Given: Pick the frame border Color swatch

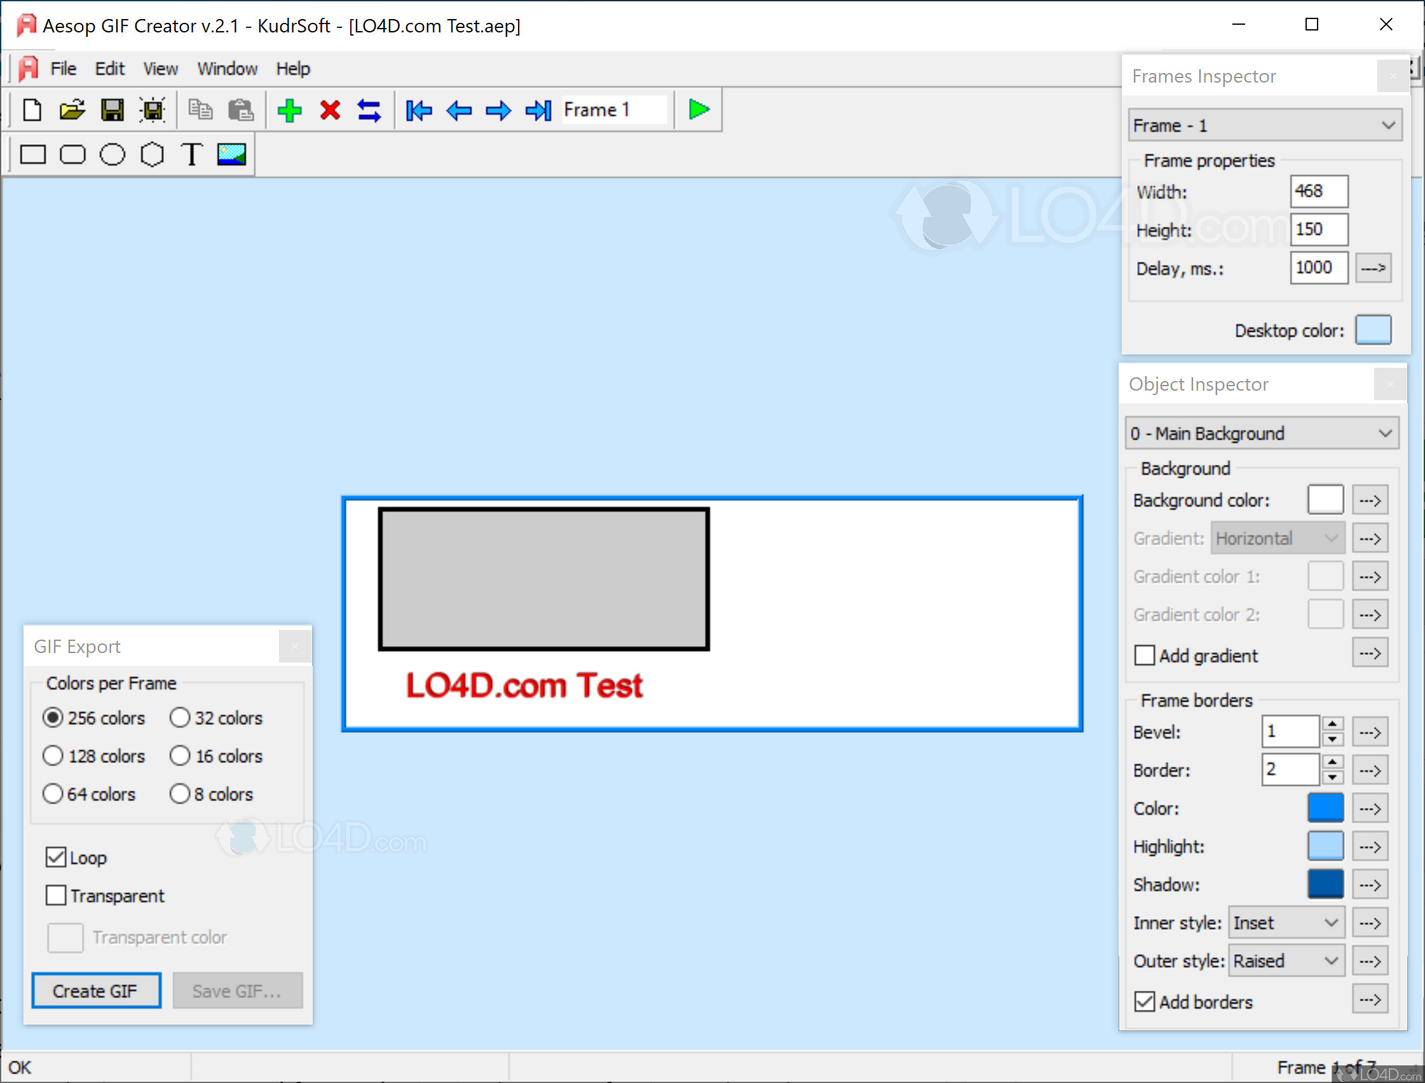Looking at the screenshot, I should coord(1325,808).
